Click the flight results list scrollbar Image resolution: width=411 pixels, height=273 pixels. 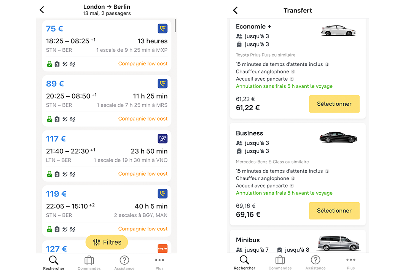click(x=175, y=26)
